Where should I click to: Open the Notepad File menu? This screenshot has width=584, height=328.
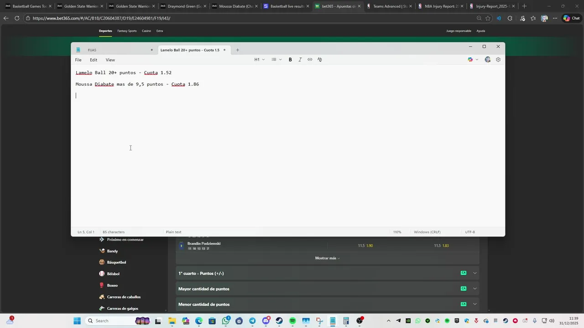pos(78,60)
